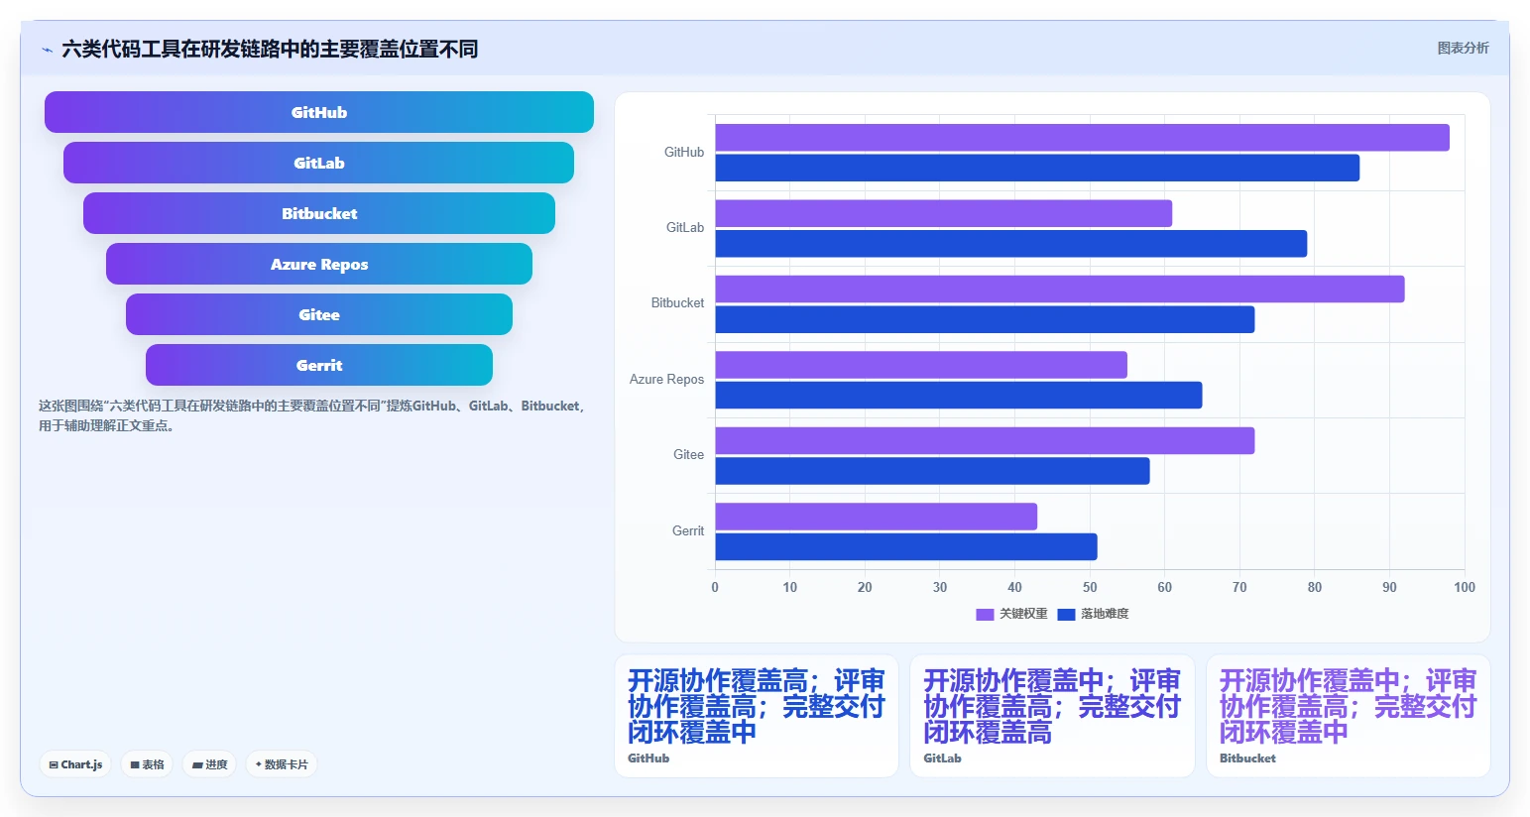
Task: Click the Azure Repos blue bar
Action: click(x=958, y=395)
